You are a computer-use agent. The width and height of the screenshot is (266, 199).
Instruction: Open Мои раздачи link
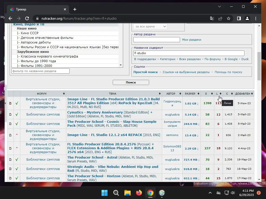click(192, 40)
